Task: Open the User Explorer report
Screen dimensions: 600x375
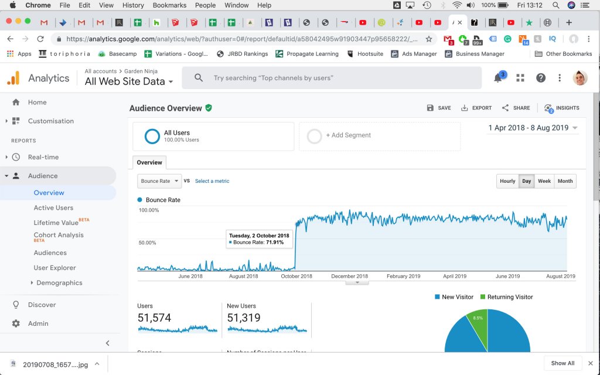Action: coord(54,267)
